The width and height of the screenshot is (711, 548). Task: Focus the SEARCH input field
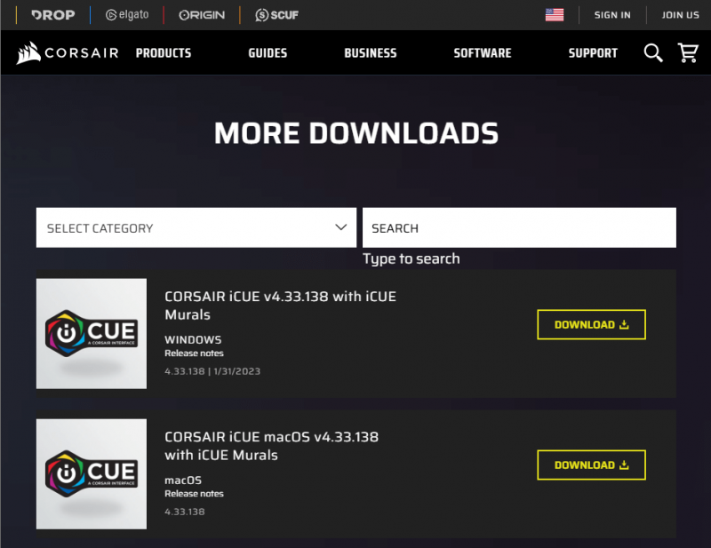point(519,227)
